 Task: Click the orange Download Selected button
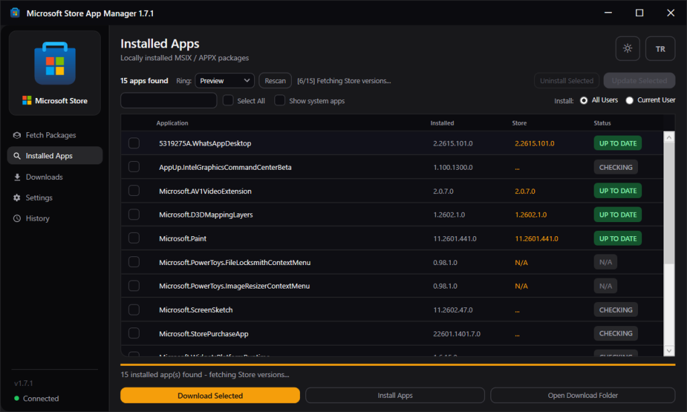[210, 395]
